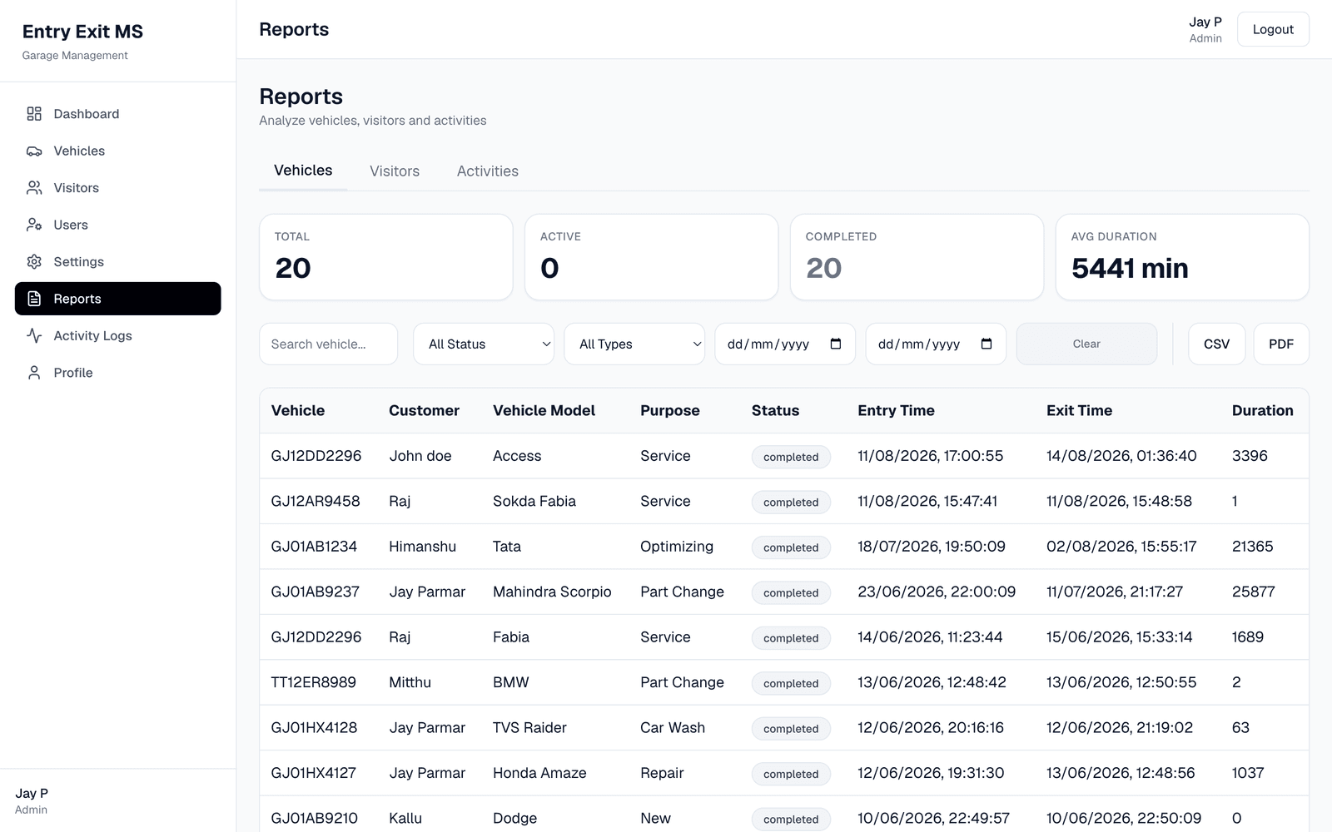
Task: Switch to the Activities tab
Action: pyautogui.click(x=488, y=171)
